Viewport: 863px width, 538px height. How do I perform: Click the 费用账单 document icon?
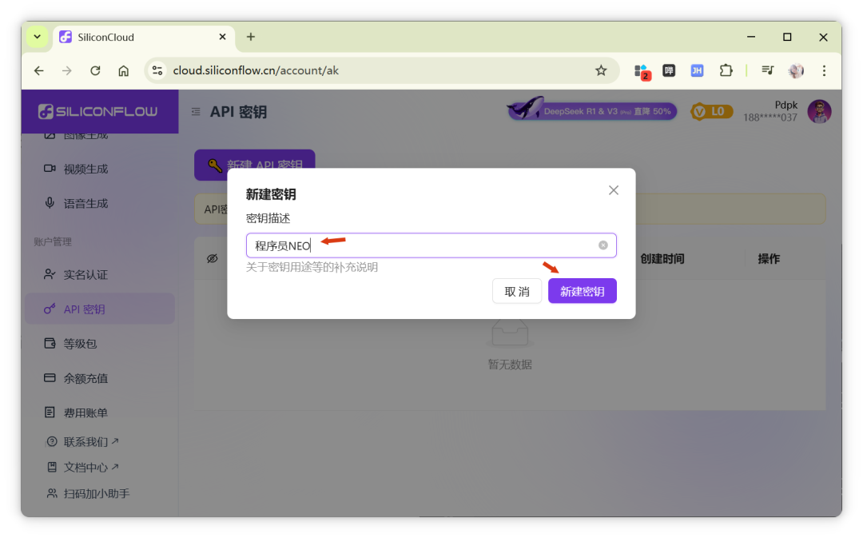pyautogui.click(x=50, y=412)
